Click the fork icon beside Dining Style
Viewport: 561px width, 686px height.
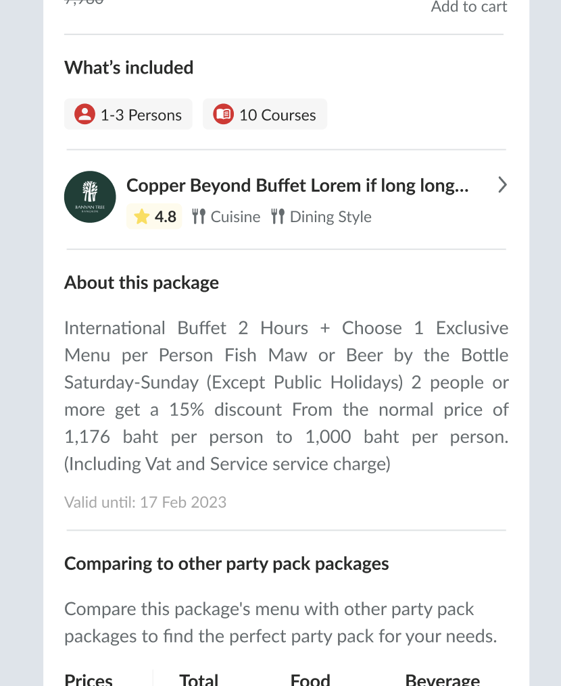(x=278, y=217)
